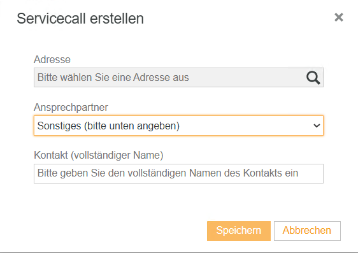
Task: Expand contact person options via down arrow
Action: (317, 126)
